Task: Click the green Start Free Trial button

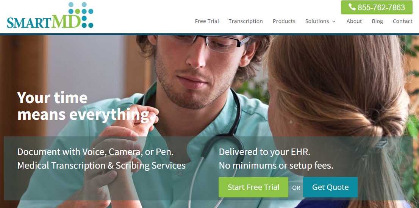Action: coord(253,187)
